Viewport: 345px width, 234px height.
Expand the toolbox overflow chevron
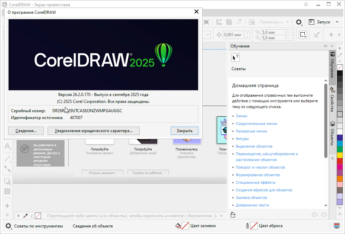click(x=7, y=215)
